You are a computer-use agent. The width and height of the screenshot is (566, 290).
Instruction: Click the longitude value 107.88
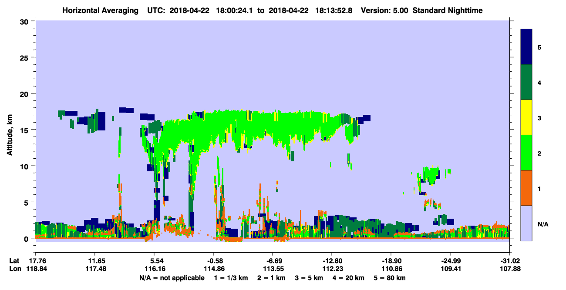(509, 269)
